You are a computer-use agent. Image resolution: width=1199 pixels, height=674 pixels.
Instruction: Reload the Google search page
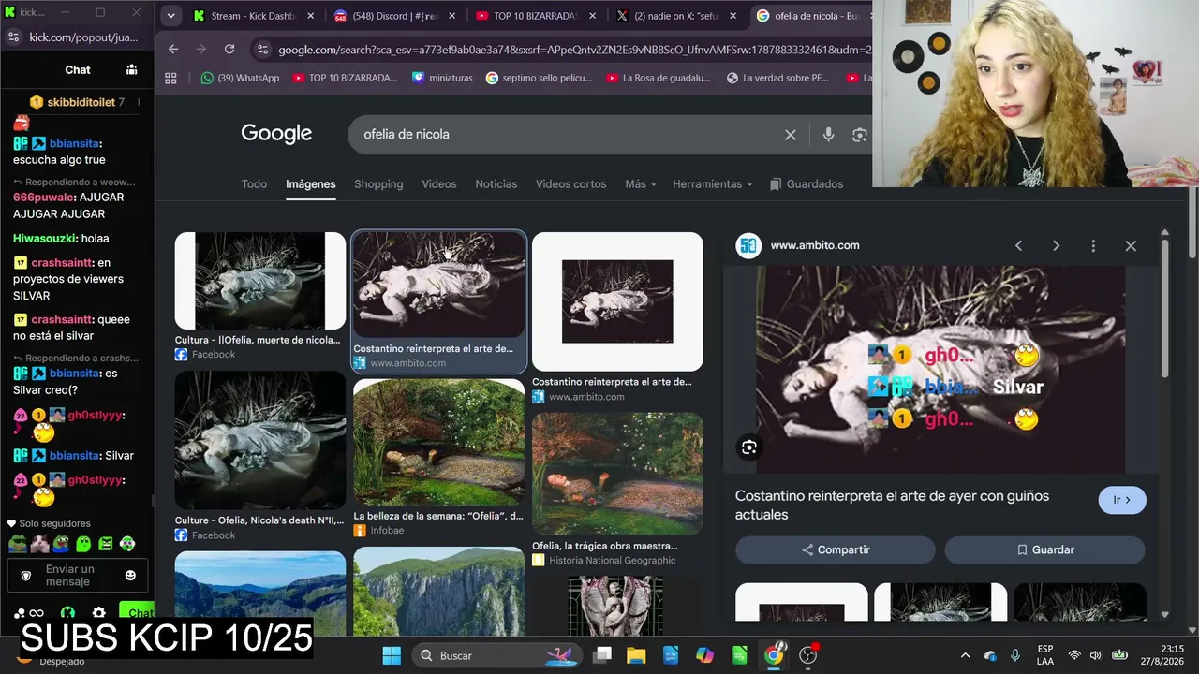click(x=229, y=50)
